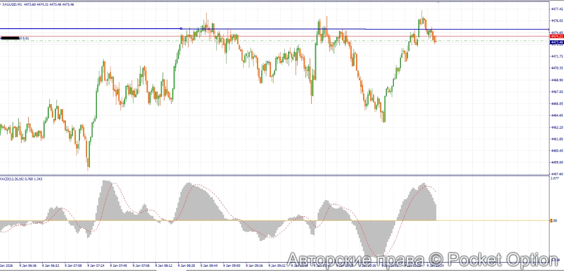Click the 4459.00 price axis label
This screenshot has height=271, width=564.
point(556,163)
